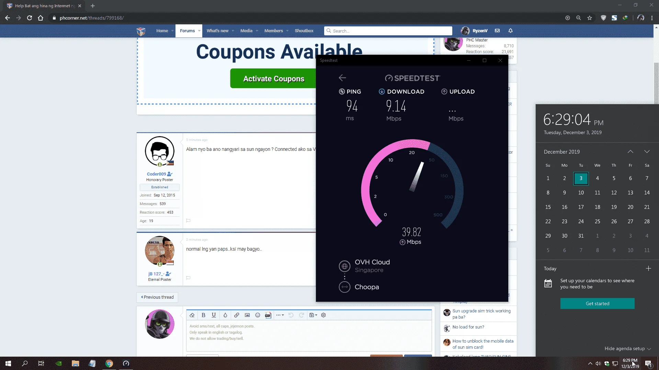Click the redo icon in the editor
659x370 pixels.
point(302,315)
